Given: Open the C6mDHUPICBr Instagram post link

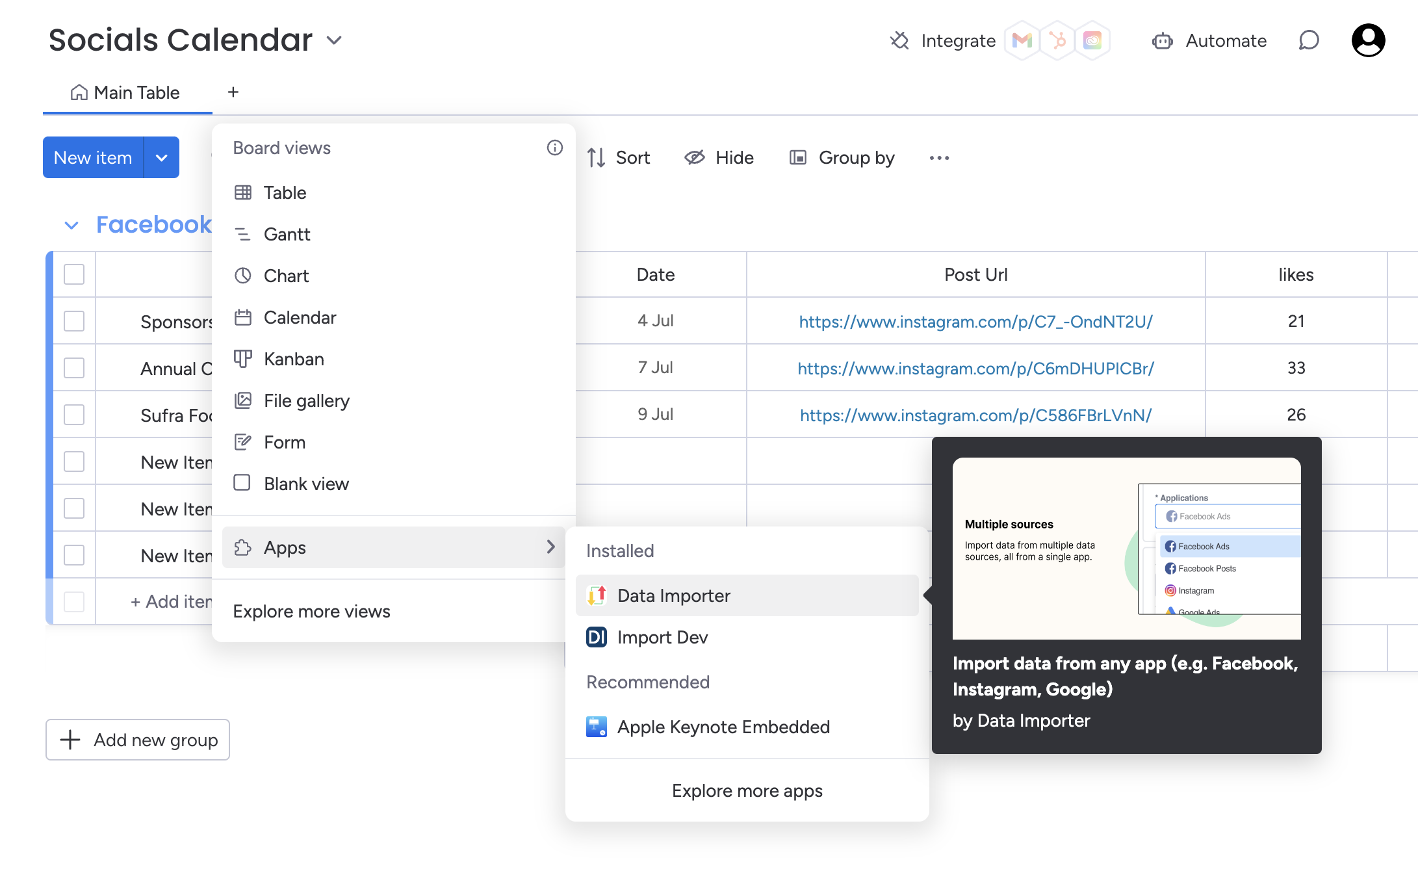Looking at the screenshot, I should tap(976, 368).
